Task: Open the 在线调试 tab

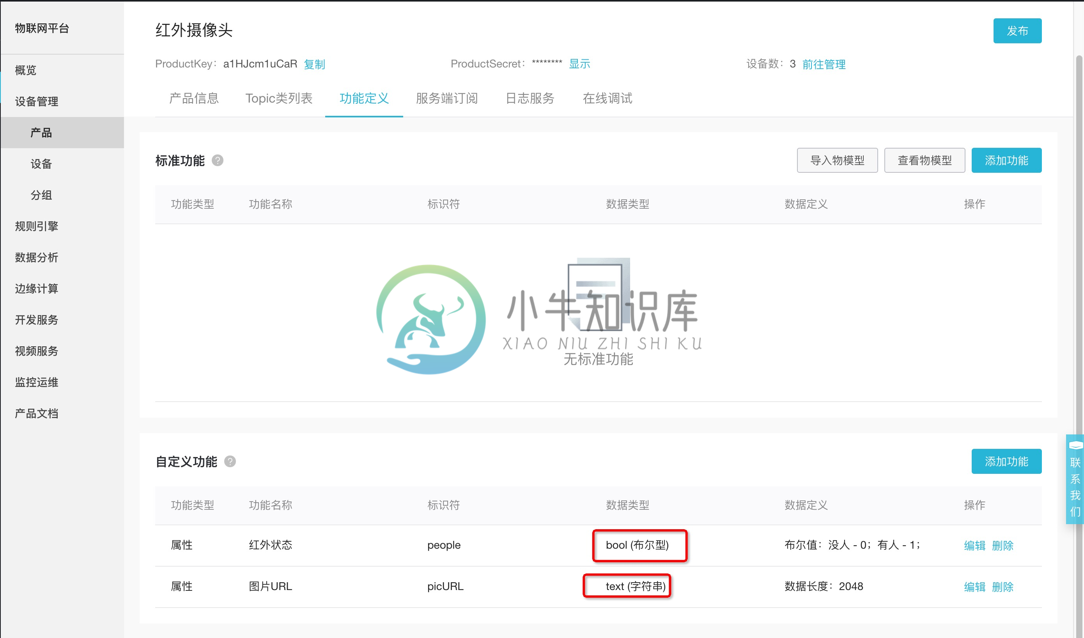Action: tap(608, 98)
